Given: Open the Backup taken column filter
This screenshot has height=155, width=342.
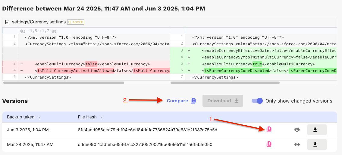Looking at the screenshot, I should (x=39, y=117).
